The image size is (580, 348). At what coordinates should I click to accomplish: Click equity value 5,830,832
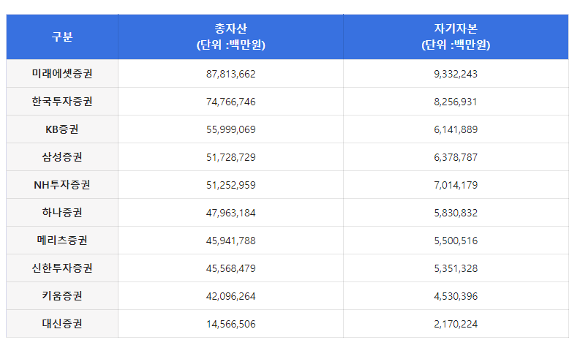point(456,213)
